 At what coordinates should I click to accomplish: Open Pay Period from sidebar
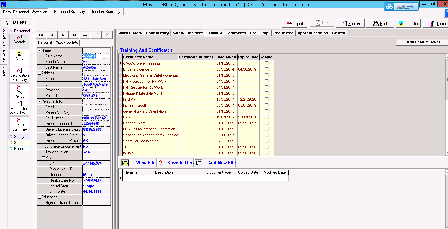tap(19, 91)
